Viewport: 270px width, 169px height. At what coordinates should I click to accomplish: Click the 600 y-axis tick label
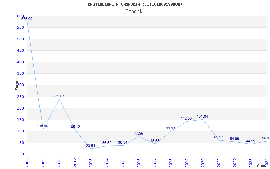(20, 16)
